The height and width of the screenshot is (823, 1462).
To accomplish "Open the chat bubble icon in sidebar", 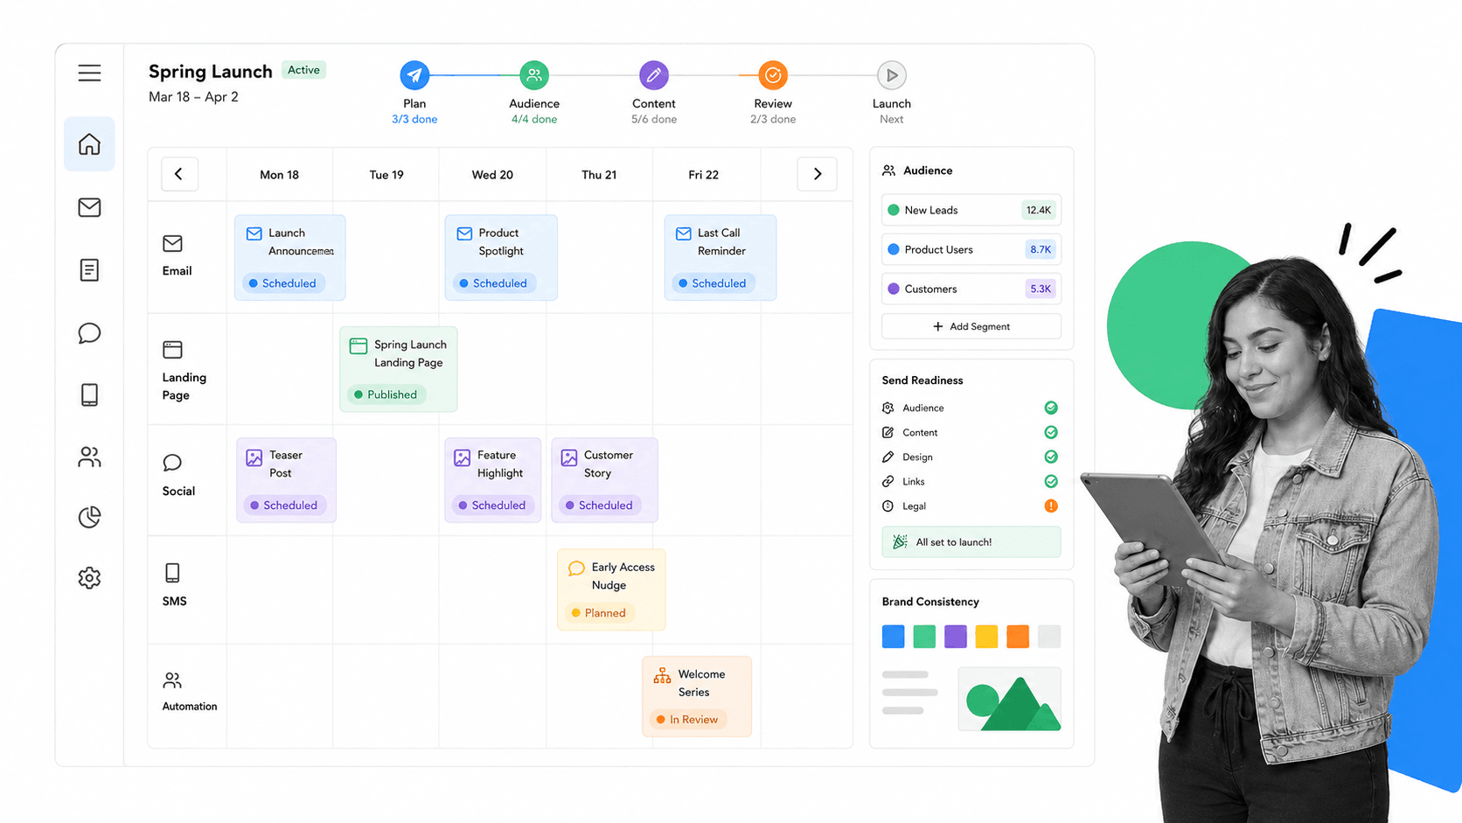I will tap(89, 333).
